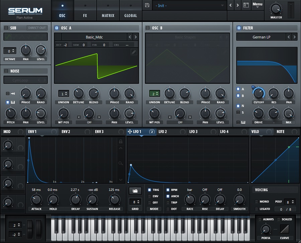
Task: Toggle filter routing for oscillator A
Action: coord(238,89)
